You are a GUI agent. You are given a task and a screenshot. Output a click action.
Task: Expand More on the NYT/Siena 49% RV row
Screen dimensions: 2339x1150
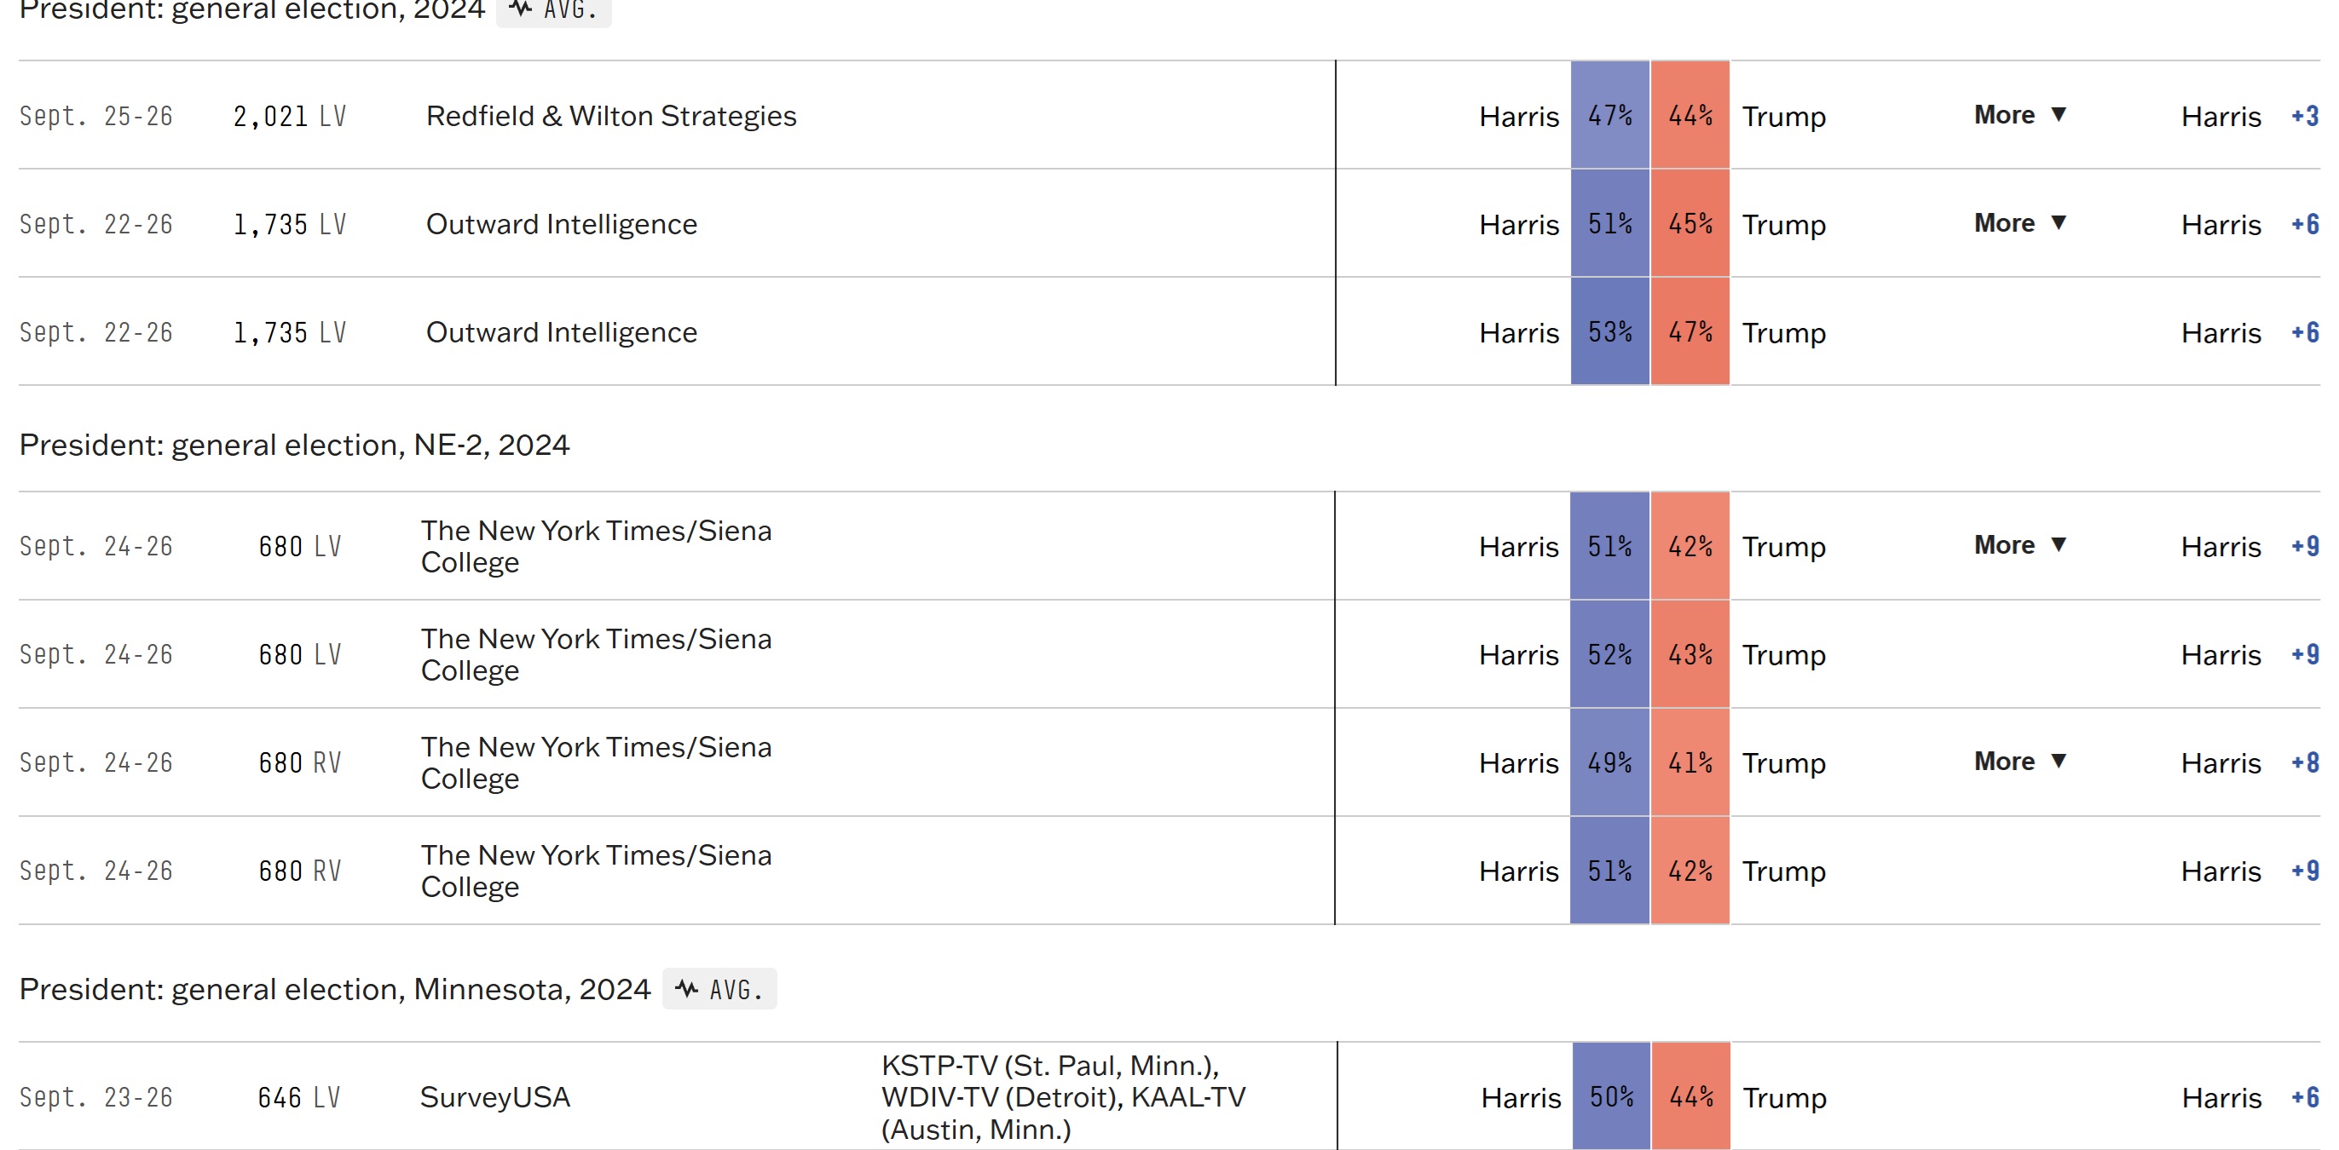[2020, 761]
